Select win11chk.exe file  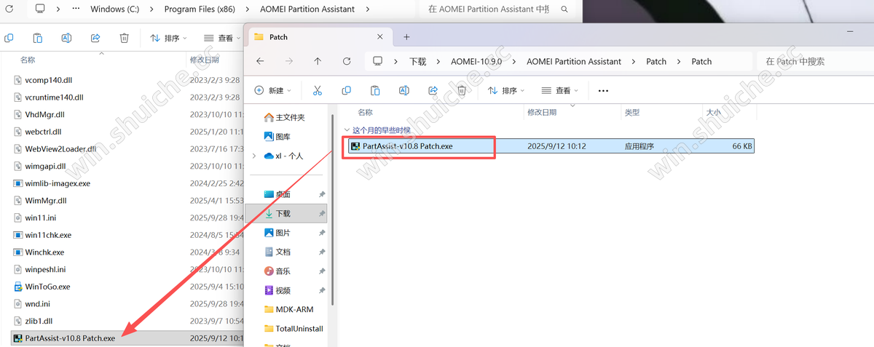pos(48,235)
